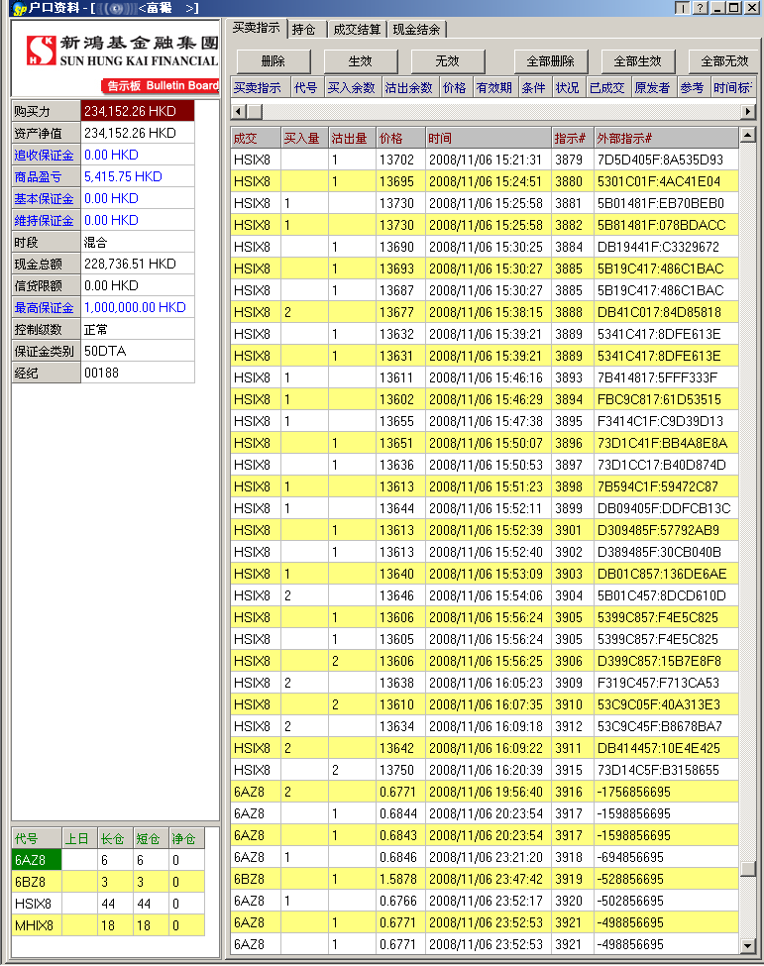Screen dimensions: 764x966
Task: Open the 持仓 tab
Action: point(304,30)
